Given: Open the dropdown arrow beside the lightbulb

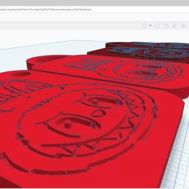Looking at the screenshot, I should pos(150,26).
